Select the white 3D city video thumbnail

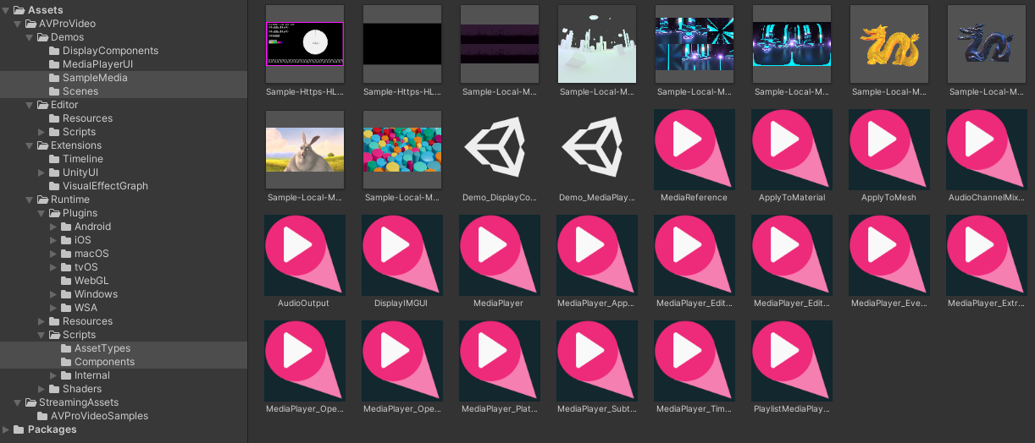click(x=596, y=44)
